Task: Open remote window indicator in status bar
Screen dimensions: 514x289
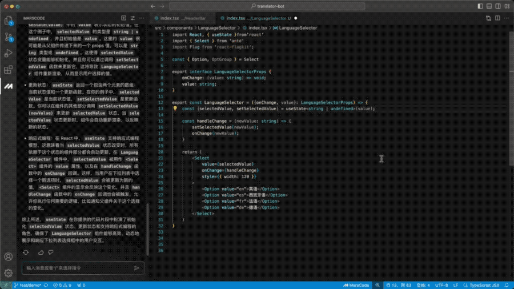Action: coord(6,285)
